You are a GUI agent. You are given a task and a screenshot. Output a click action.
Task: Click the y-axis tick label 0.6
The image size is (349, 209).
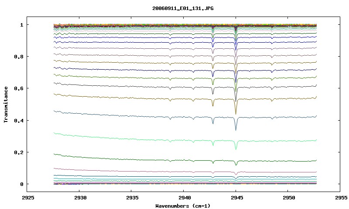18,88
